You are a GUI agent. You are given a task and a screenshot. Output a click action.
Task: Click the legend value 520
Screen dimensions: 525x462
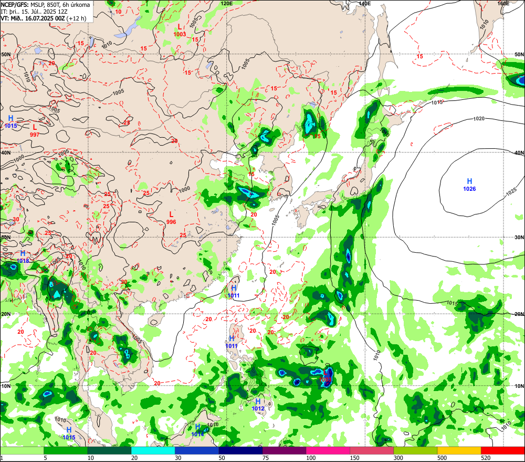(x=486, y=458)
